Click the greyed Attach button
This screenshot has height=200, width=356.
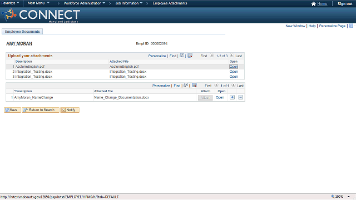coord(205,98)
